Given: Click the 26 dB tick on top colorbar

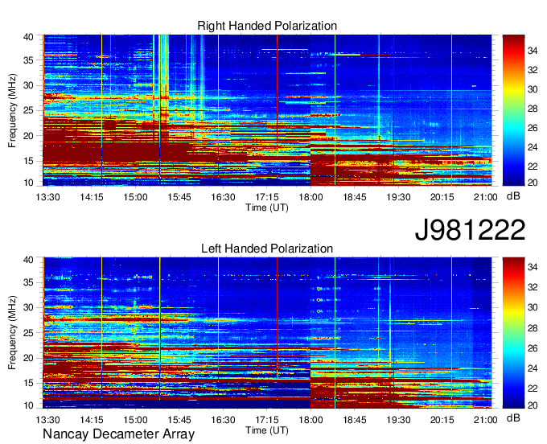Looking at the screenshot, I should coord(533,128).
